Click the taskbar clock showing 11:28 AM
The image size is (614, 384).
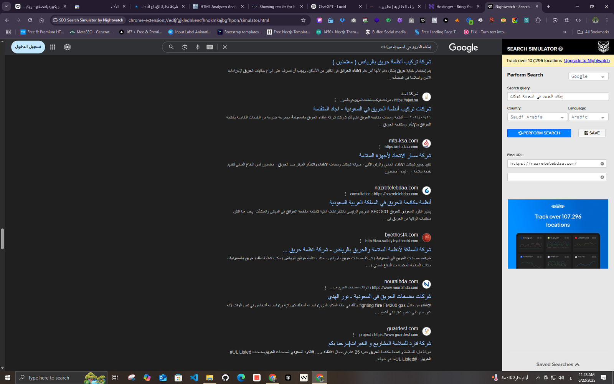click(586, 377)
